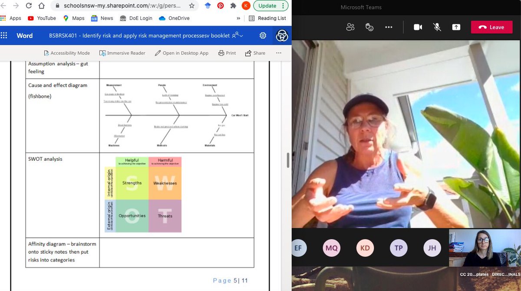The width and height of the screenshot is (521, 291).
Task: Open the Extensions puzzle-piece icon
Action: pyautogui.click(x=233, y=6)
